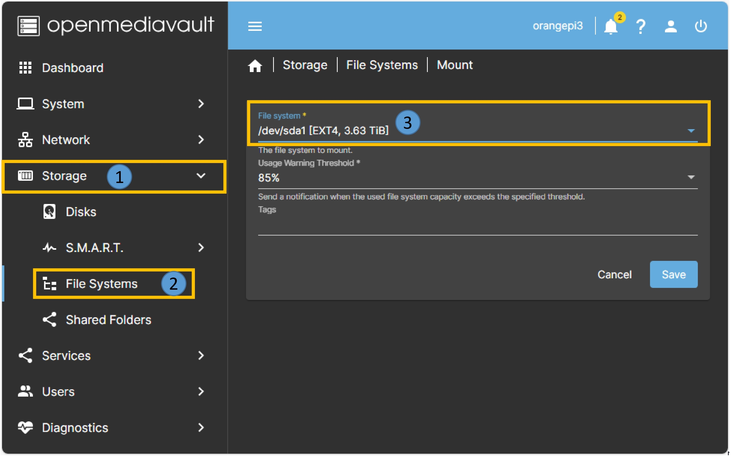
Task: Open the help question mark
Action: point(641,26)
